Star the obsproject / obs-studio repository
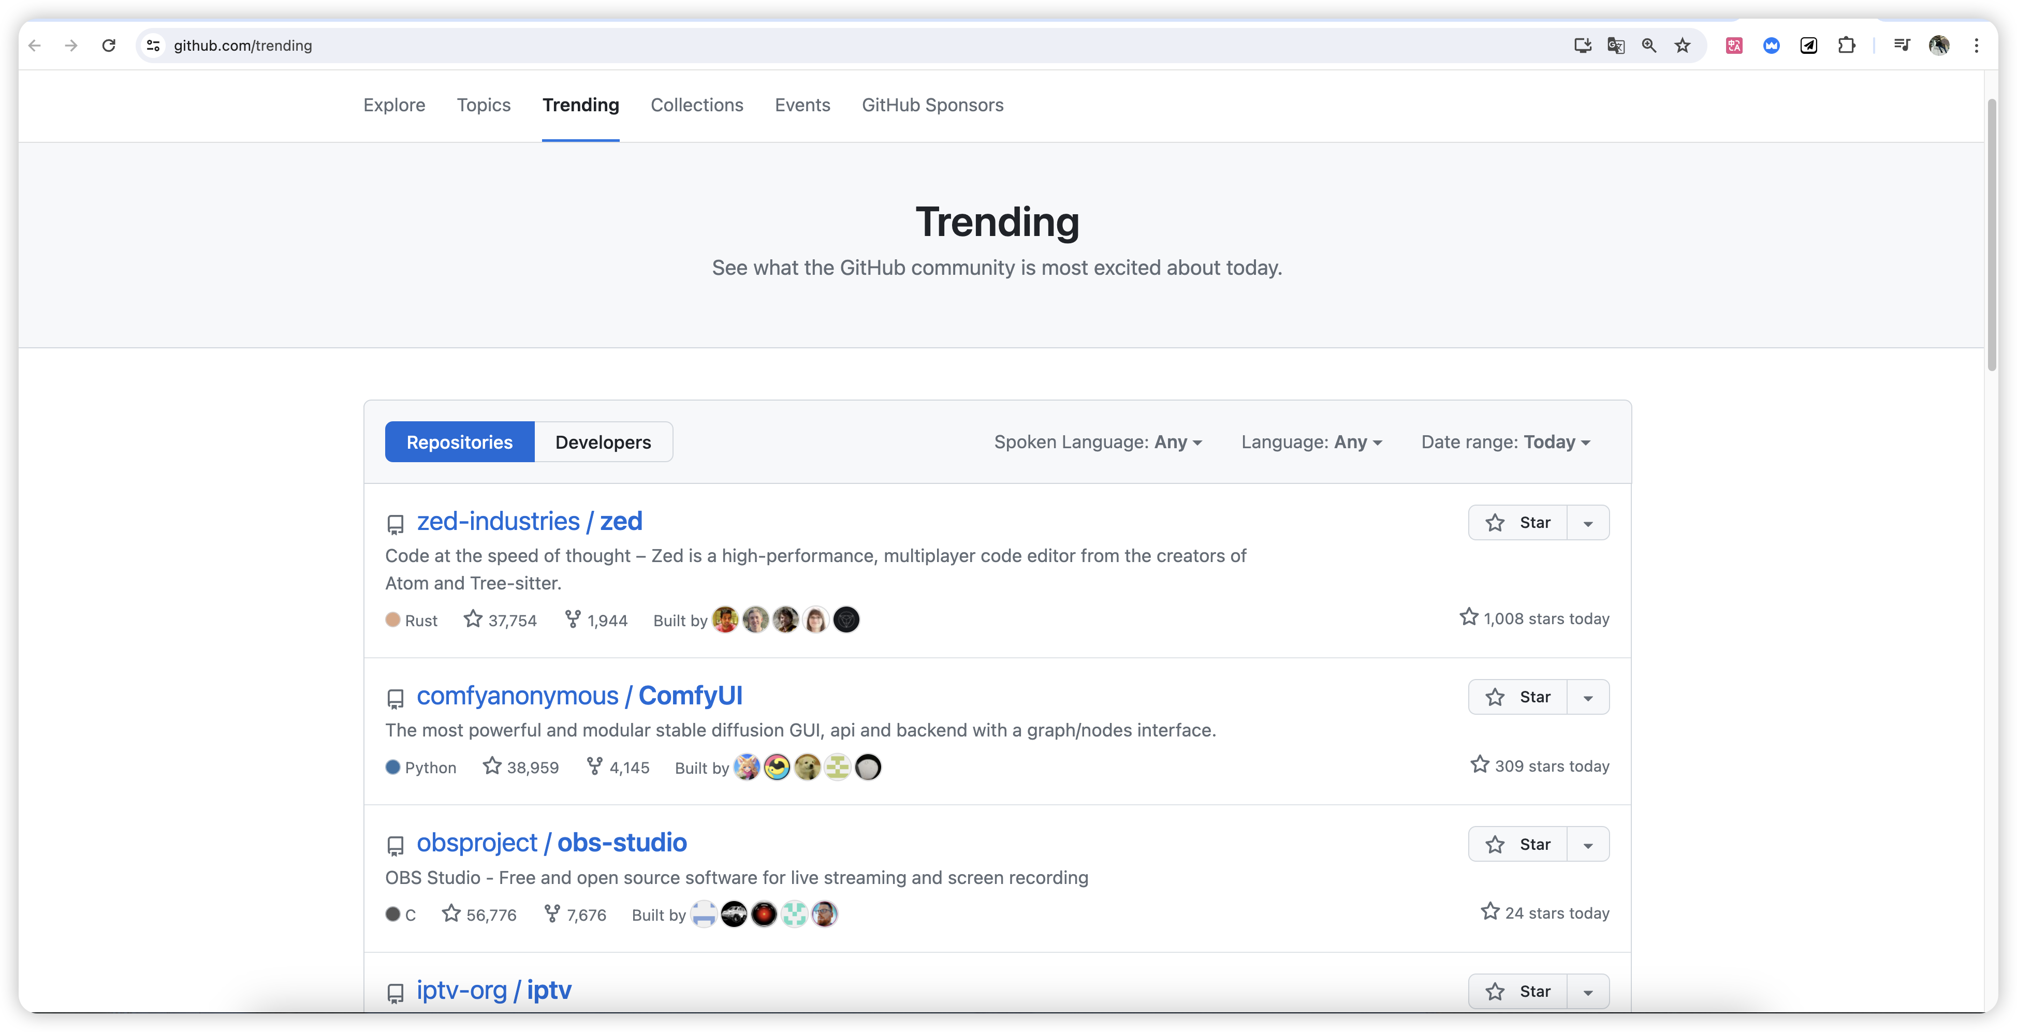This screenshot has width=2017, height=1032. point(1517,844)
